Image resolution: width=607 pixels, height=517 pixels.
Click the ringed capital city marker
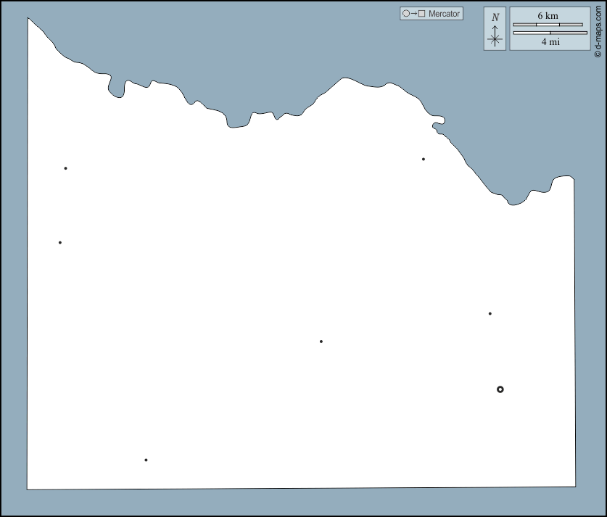(x=500, y=389)
